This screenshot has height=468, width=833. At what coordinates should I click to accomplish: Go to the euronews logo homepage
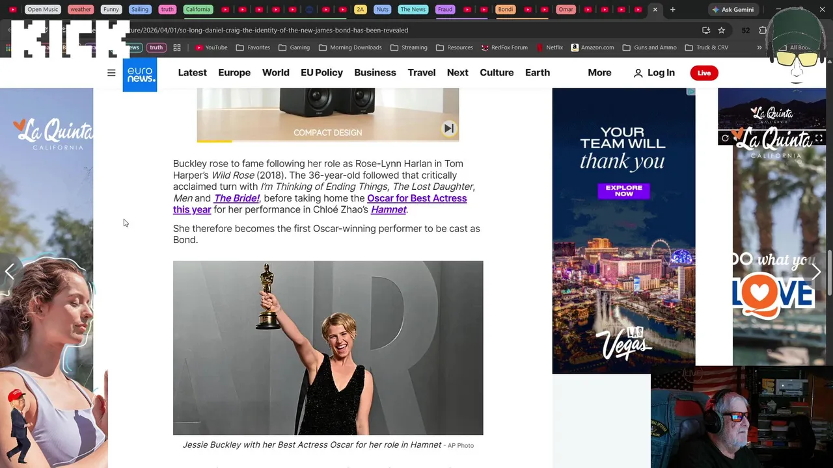pos(140,74)
